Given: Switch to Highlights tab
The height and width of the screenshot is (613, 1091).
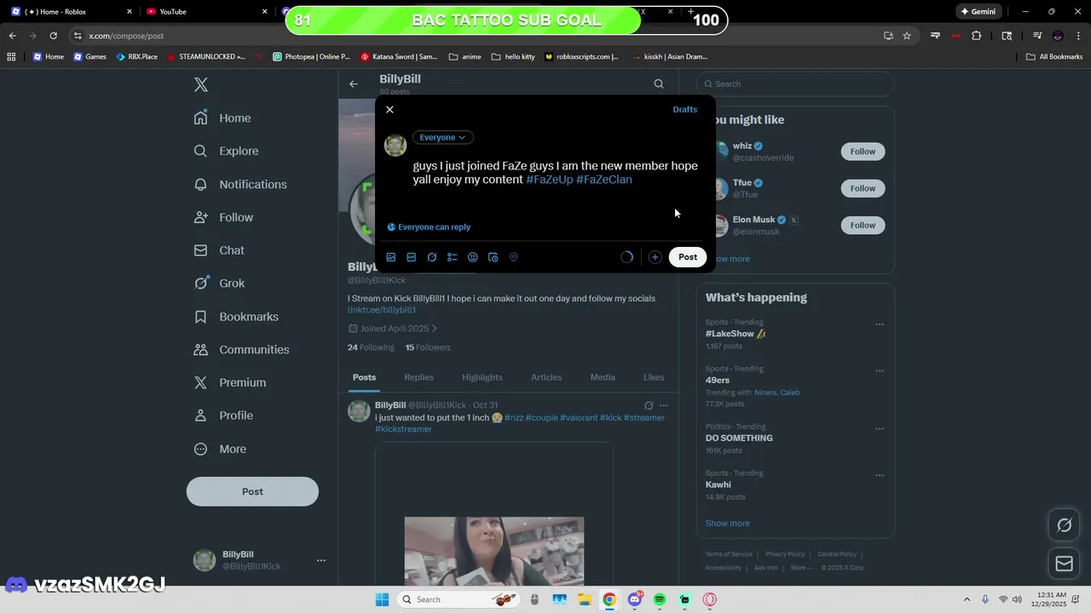Looking at the screenshot, I should click(x=482, y=377).
